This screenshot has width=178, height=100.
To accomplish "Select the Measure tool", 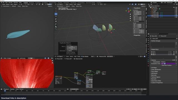I will click(56, 27).
